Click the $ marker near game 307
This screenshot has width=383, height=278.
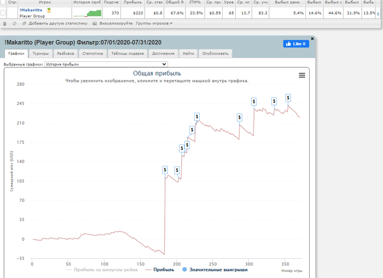(x=254, y=101)
